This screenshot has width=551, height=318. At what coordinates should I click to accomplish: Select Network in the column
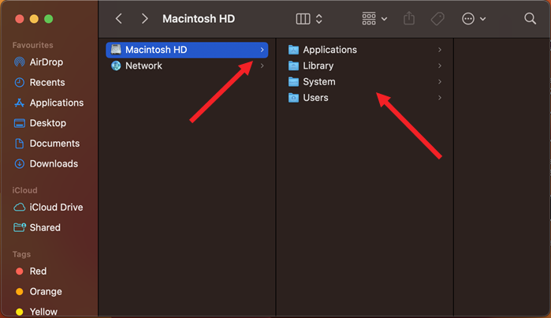(187, 65)
